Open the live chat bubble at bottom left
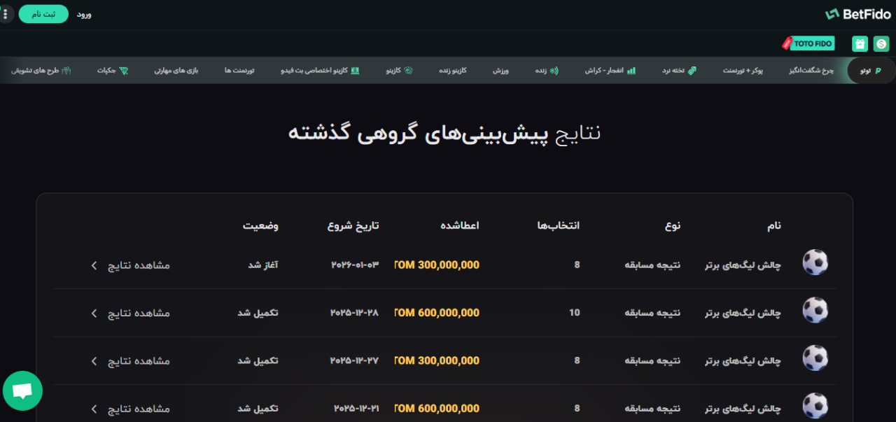Image resolution: width=896 pixels, height=422 pixels. pos(22,391)
